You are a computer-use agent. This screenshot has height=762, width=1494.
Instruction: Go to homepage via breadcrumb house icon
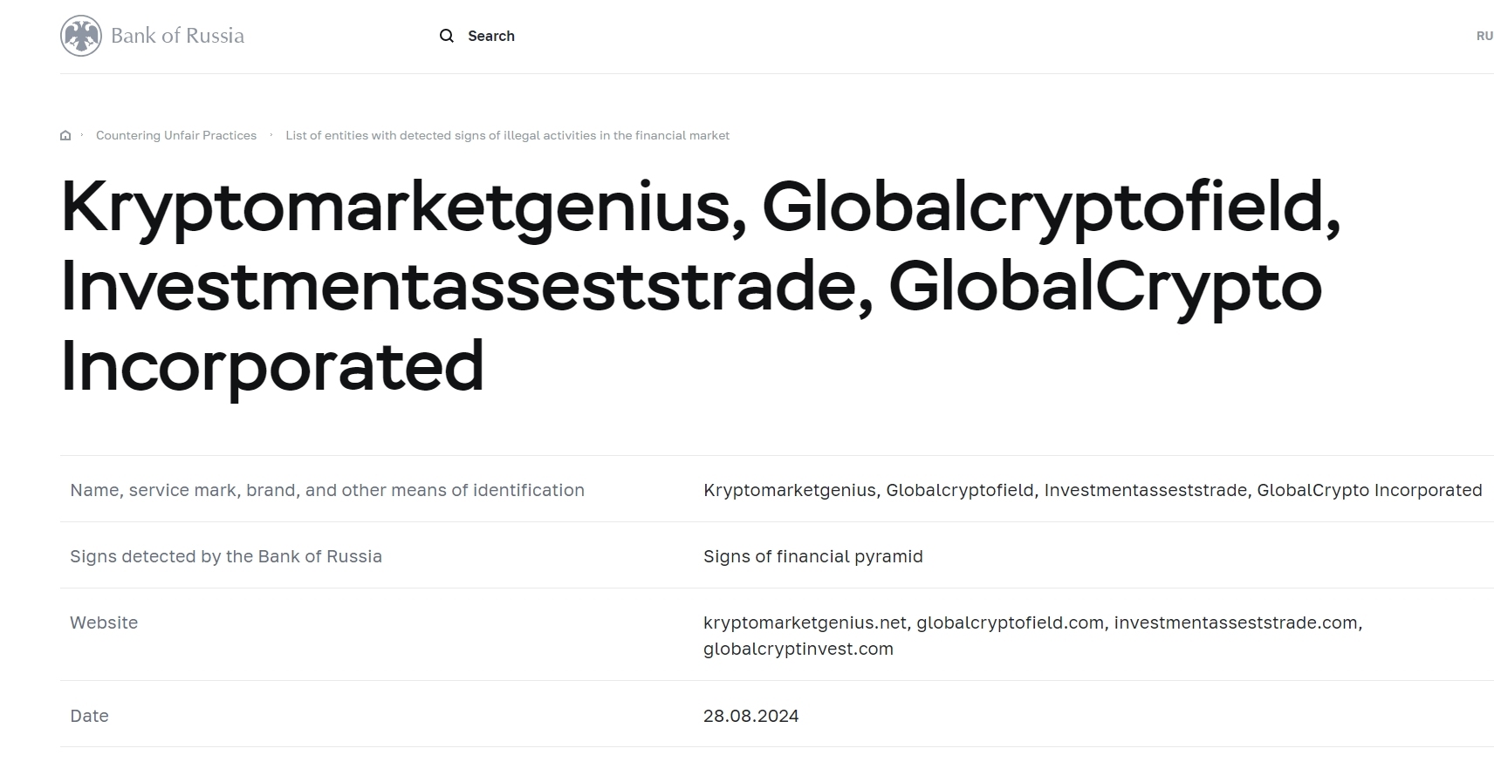pyautogui.click(x=65, y=135)
